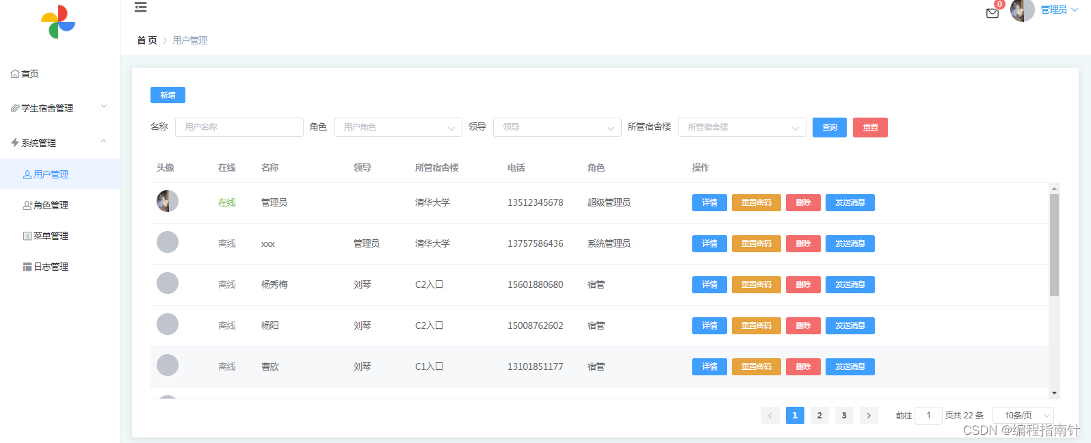This screenshot has height=443, width=1091.
Task: Click the paperclip icon for 学生宿舍管理
Action: click(x=15, y=108)
